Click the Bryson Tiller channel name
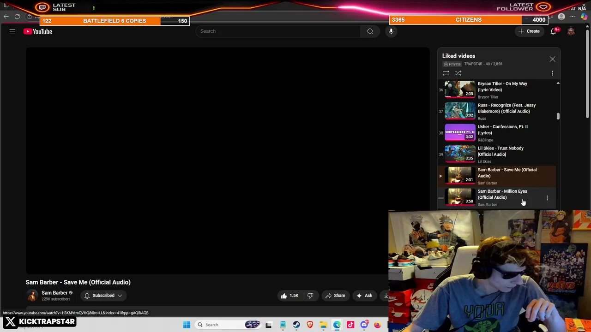This screenshot has width=591, height=332. (488, 97)
